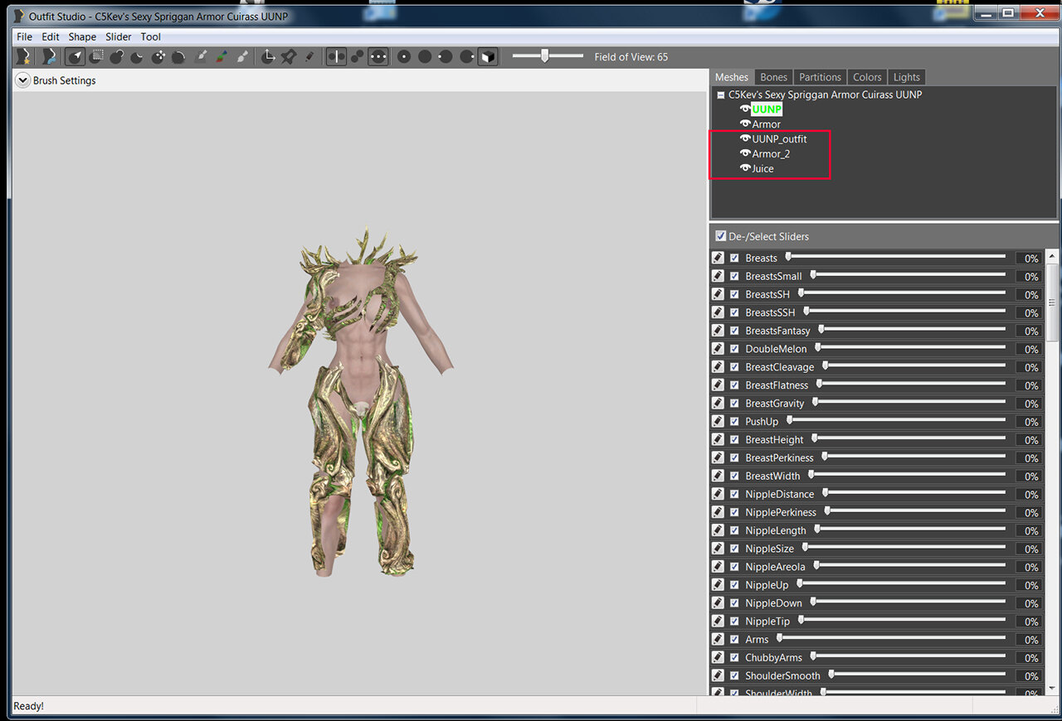Toggle visibility of Juice mesh
Screen dimensions: 1062x721
click(745, 168)
